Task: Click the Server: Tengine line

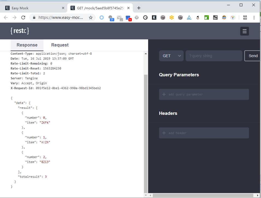Action: coord(24,78)
